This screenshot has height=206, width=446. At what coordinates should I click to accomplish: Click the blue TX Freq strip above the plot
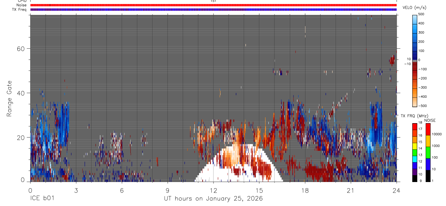click(x=213, y=9)
